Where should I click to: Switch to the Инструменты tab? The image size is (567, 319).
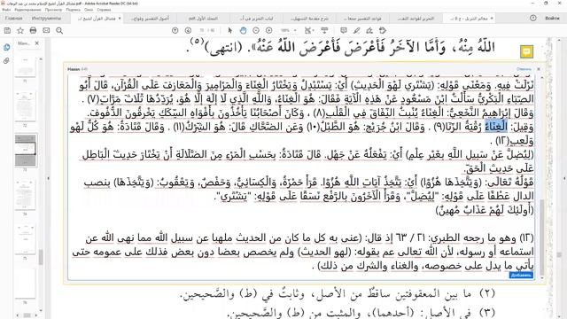point(46,18)
